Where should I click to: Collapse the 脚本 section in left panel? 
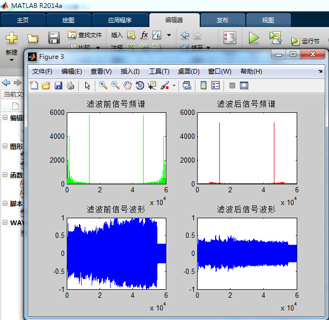pyautogui.click(x=5, y=203)
